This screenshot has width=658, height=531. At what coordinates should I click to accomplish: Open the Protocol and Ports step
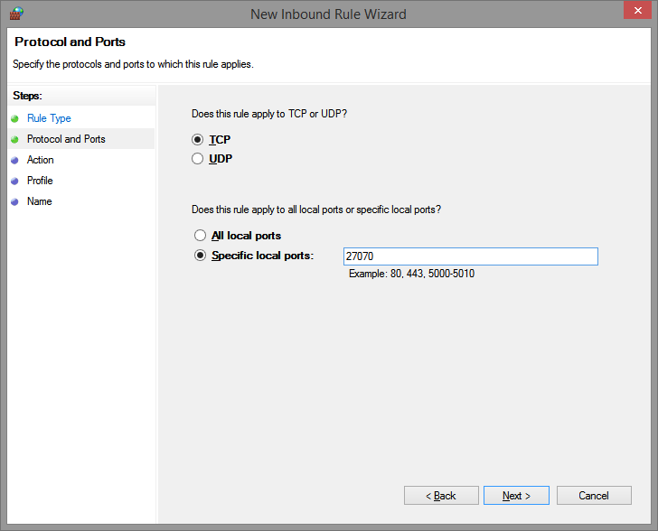click(x=66, y=139)
